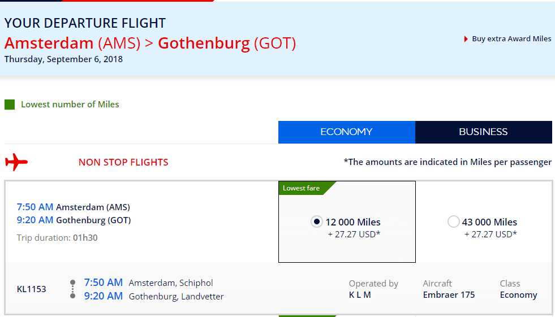The width and height of the screenshot is (555, 317).
Task: Click the 12 000 Miles price label
Action: [x=353, y=222]
